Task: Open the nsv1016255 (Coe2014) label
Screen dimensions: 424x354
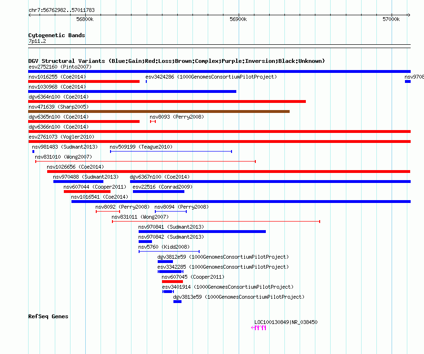Action: point(57,77)
